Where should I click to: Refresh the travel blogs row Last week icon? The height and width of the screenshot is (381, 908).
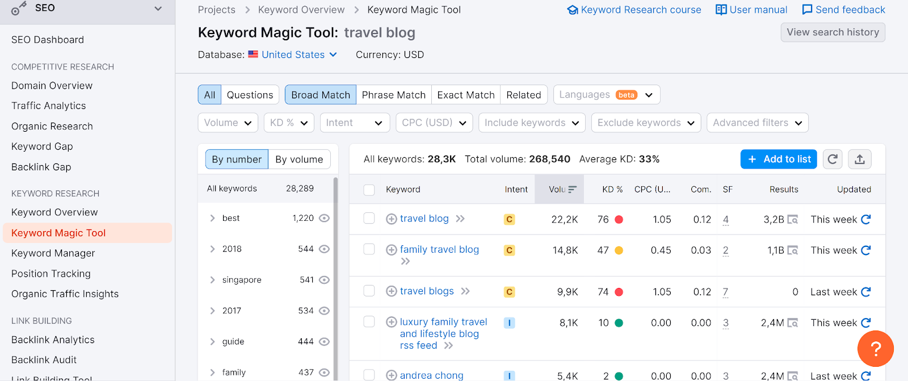tap(866, 292)
